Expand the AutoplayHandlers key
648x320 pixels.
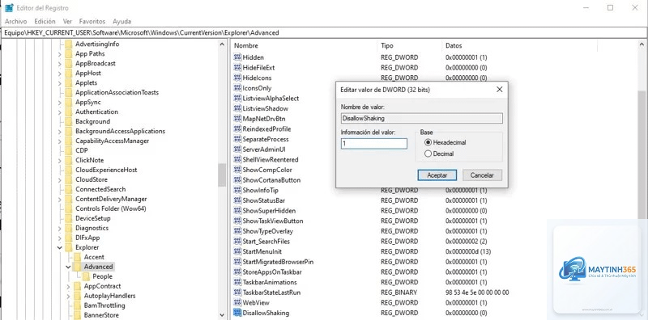[x=69, y=296]
